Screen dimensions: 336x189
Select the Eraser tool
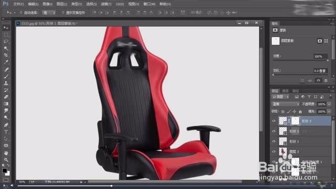[6, 97]
